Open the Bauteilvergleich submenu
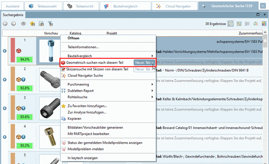The image size is (269, 164). point(108,56)
